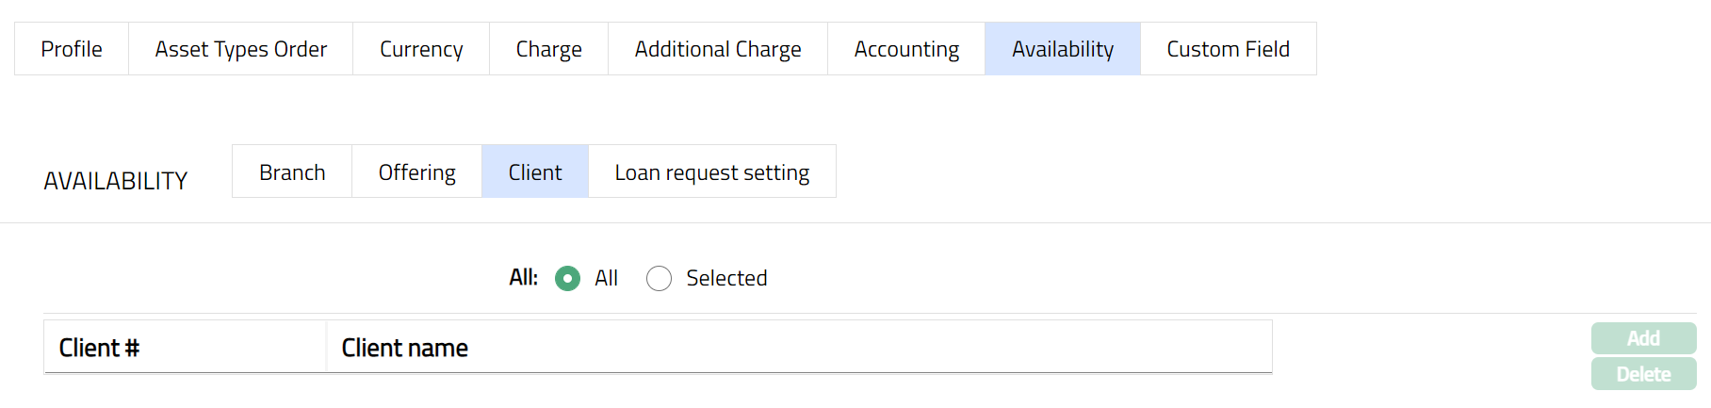Viewport: 1711px width, 408px height.
Task: Open the Charge tab
Action: 548,49
